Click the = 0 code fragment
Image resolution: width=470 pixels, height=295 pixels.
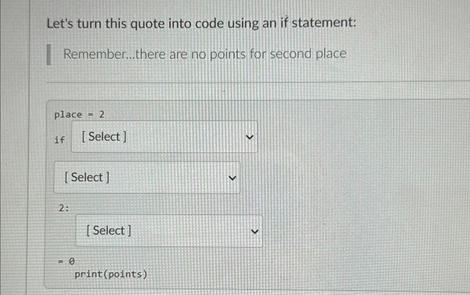[67, 262]
